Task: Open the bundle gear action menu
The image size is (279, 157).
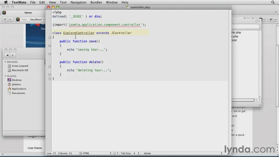Action: point(116,153)
